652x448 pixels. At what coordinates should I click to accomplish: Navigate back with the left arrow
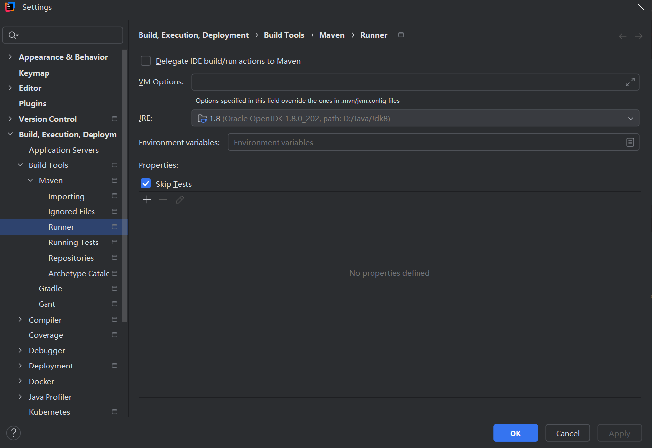pos(623,36)
